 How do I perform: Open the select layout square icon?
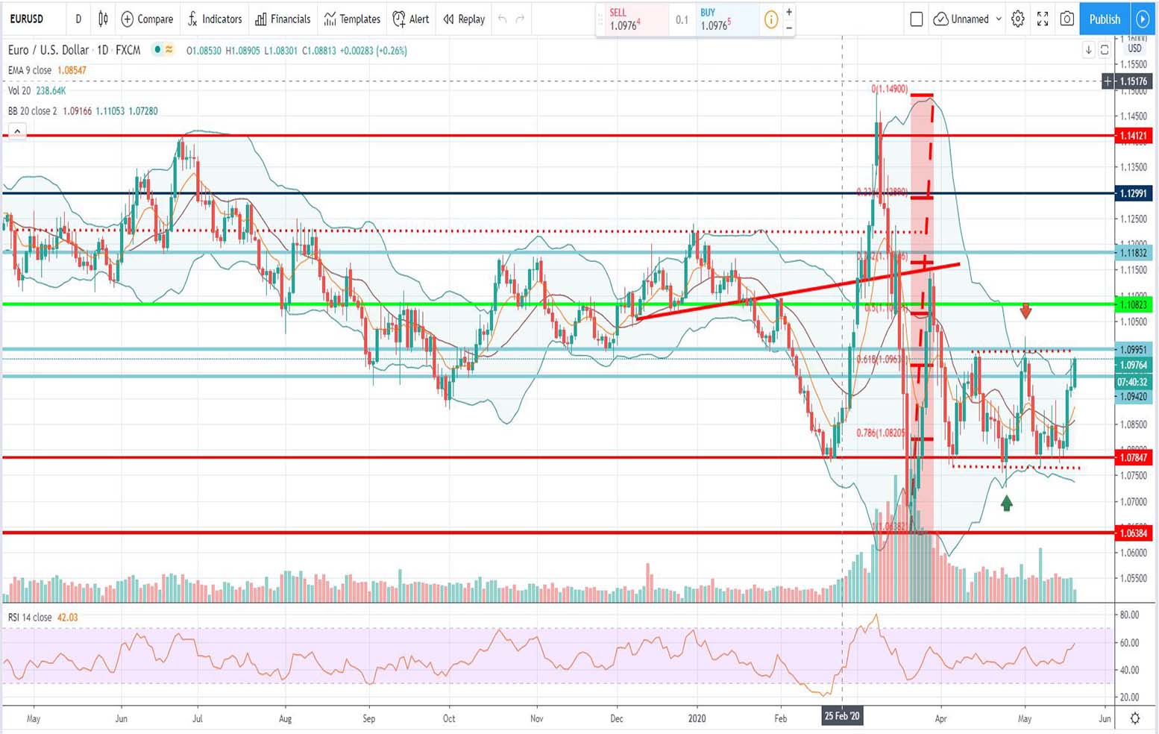pos(917,19)
